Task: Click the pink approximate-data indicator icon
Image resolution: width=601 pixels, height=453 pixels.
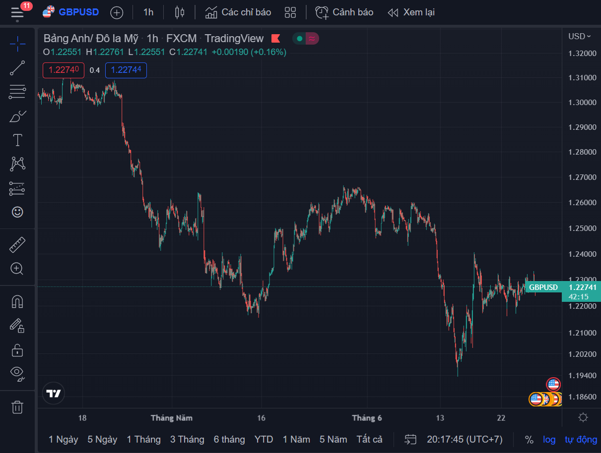Action: coord(312,38)
